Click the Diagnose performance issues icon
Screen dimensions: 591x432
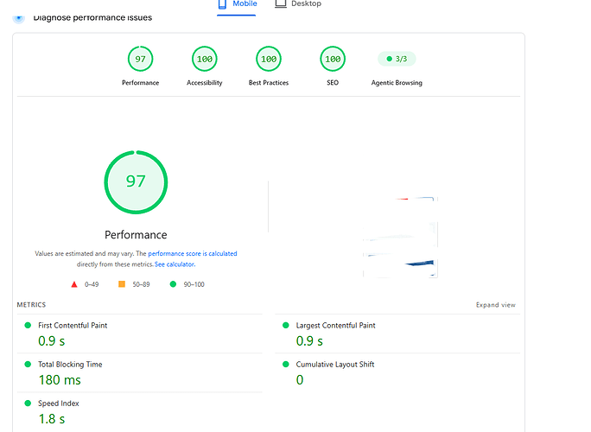pos(18,17)
